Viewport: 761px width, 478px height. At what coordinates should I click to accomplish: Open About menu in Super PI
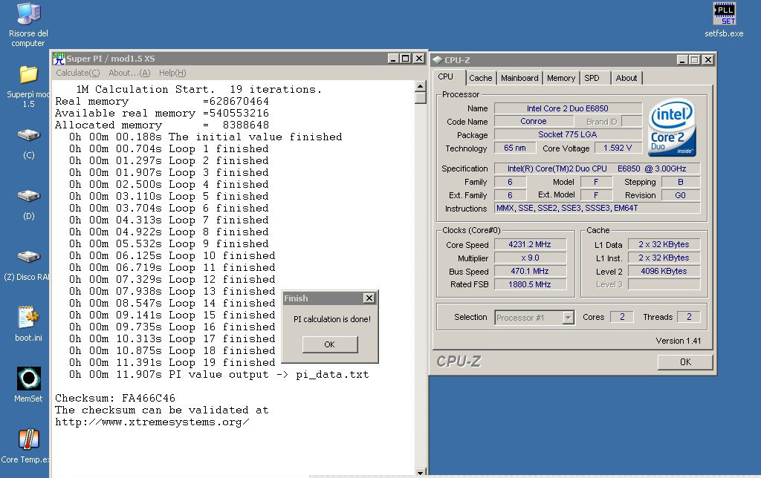click(129, 73)
